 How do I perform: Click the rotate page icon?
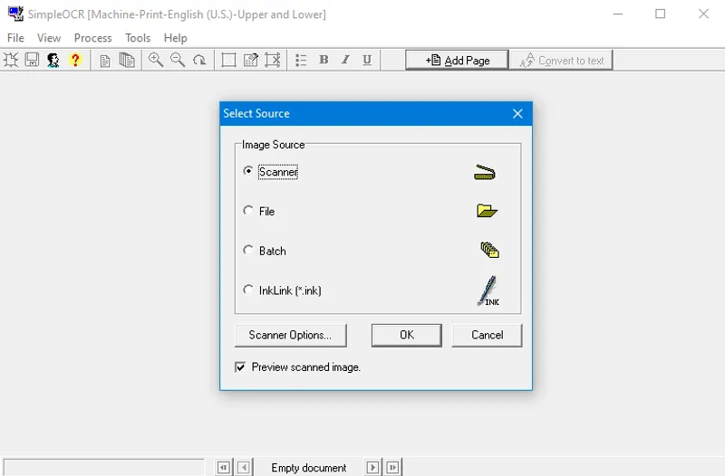coord(199,61)
